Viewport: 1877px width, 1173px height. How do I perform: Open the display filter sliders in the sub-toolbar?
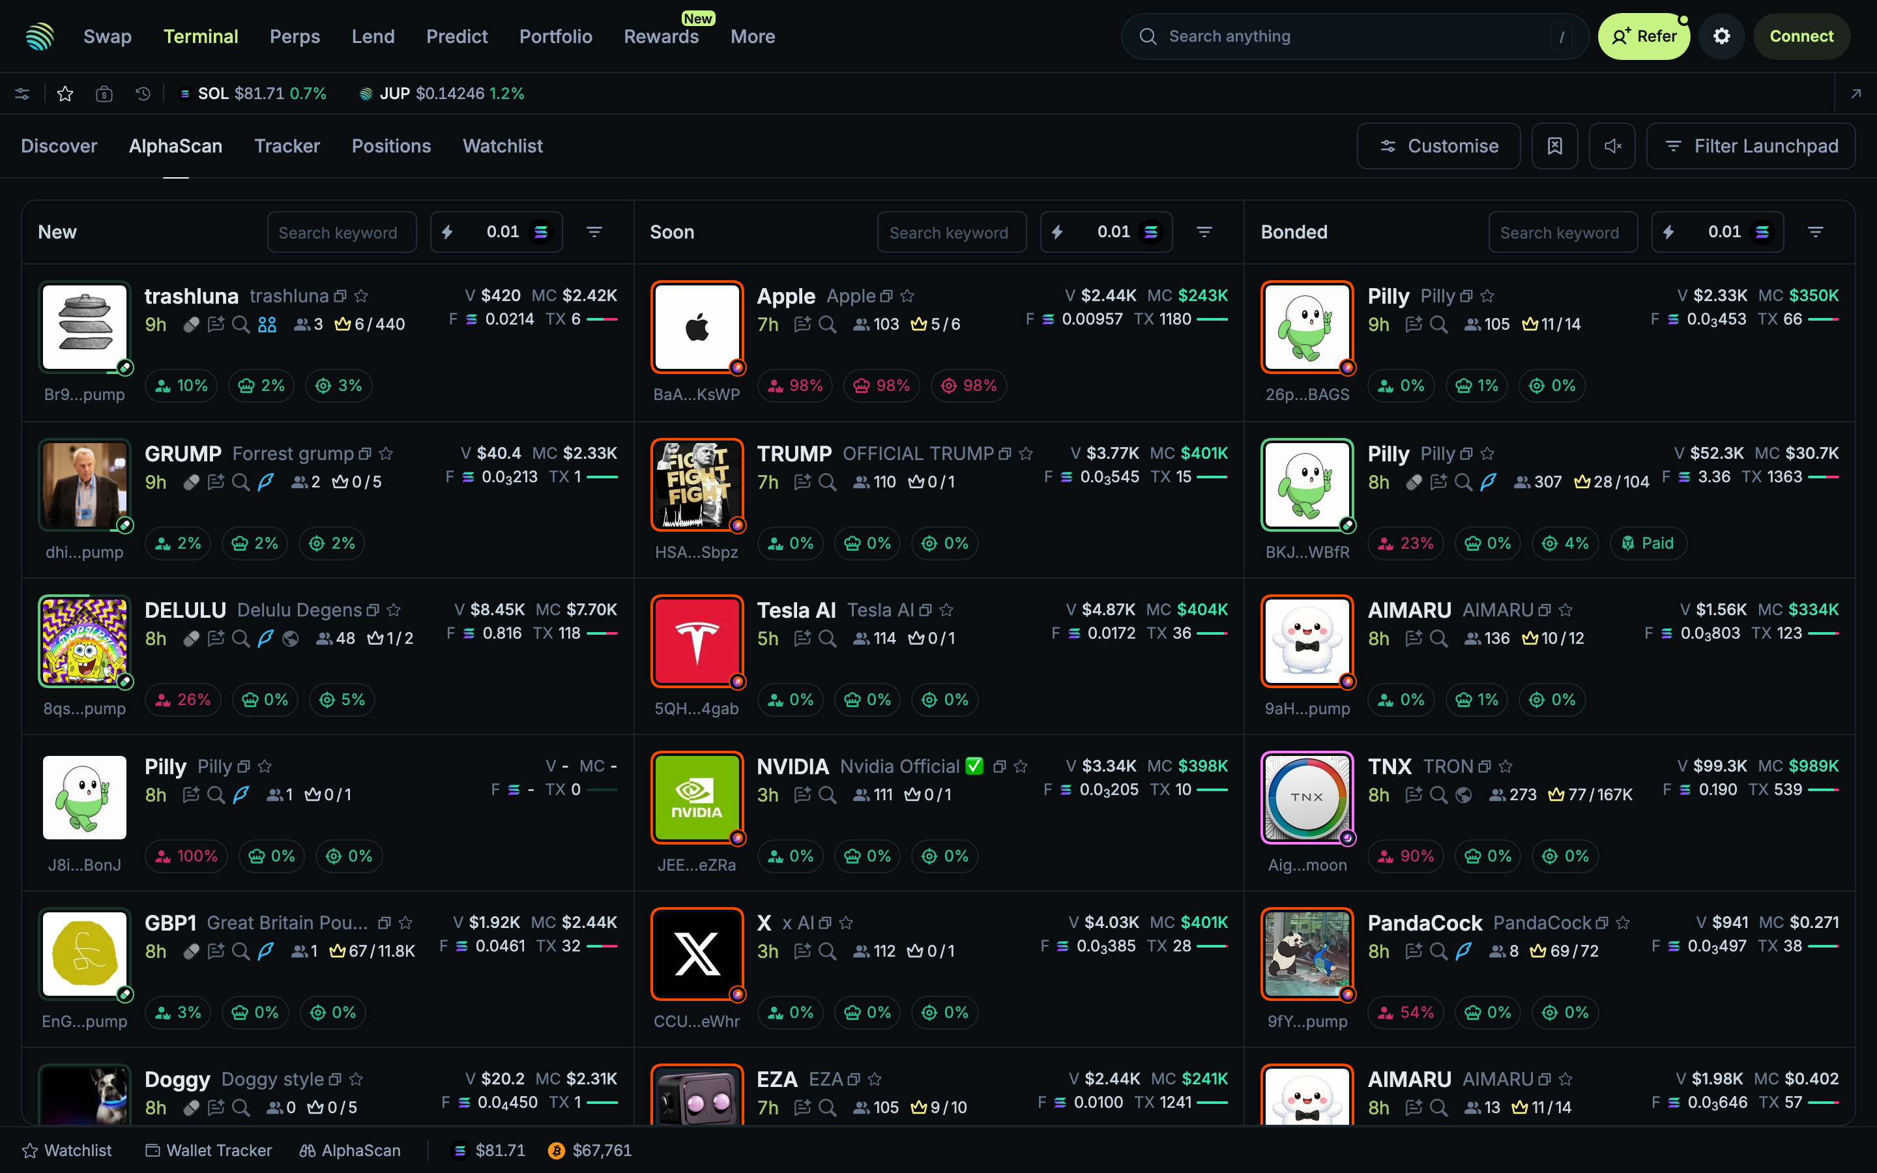[22, 93]
